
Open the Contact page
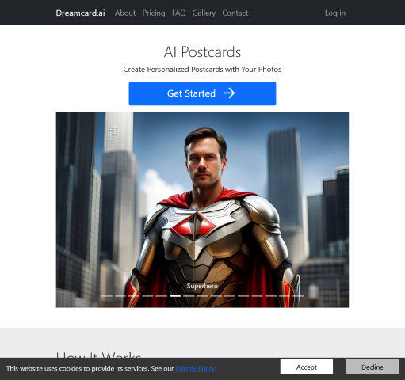click(x=235, y=13)
